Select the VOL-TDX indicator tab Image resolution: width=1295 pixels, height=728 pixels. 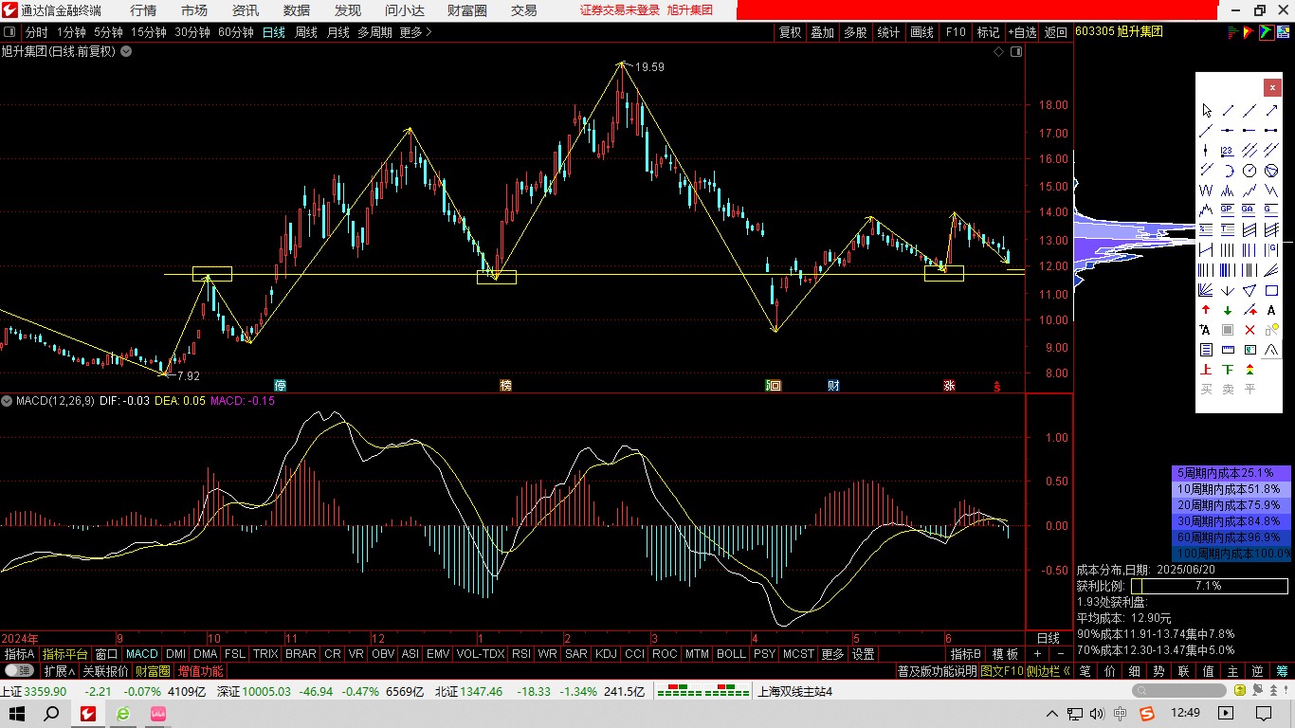click(x=480, y=654)
